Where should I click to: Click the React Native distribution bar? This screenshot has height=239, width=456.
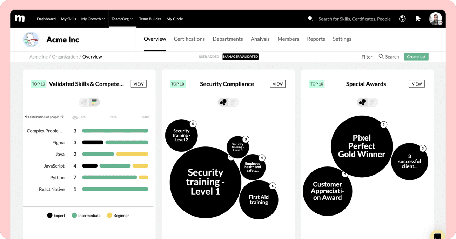pyautogui.click(x=115, y=189)
